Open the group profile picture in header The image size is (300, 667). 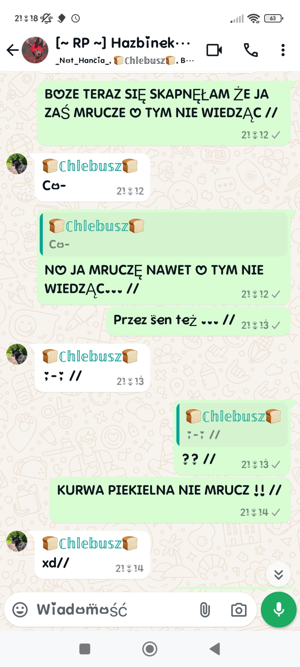coord(35,50)
